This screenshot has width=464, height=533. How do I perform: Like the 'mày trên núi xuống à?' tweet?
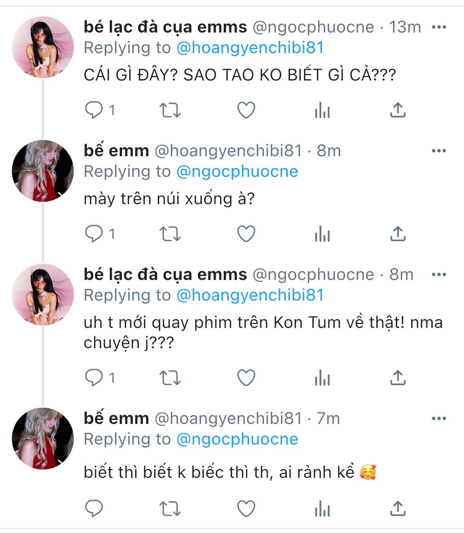[x=246, y=234]
